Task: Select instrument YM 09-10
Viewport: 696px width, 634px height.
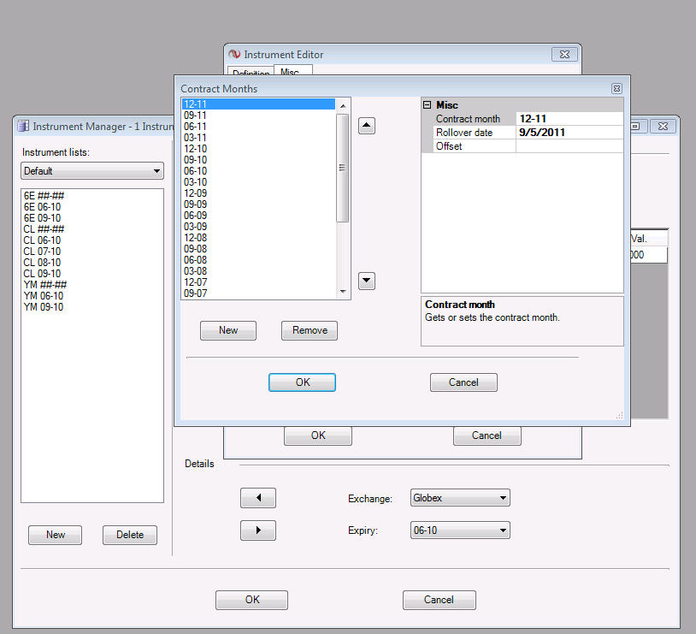Action: [x=44, y=306]
